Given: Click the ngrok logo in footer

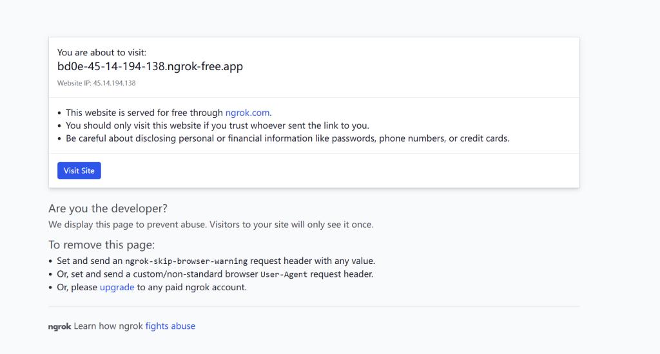Looking at the screenshot, I should click(59, 326).
